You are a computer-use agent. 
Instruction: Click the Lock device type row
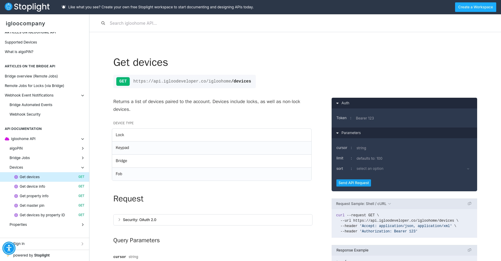coord(212,135)
